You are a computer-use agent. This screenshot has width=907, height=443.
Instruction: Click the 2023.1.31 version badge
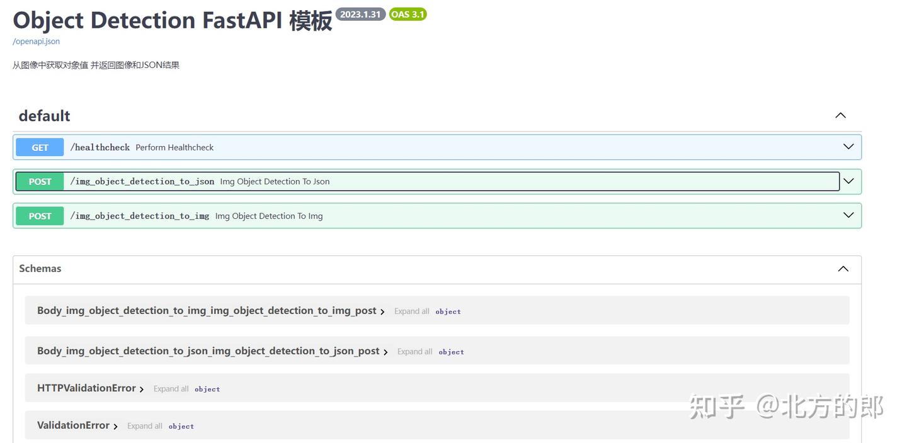360,13
